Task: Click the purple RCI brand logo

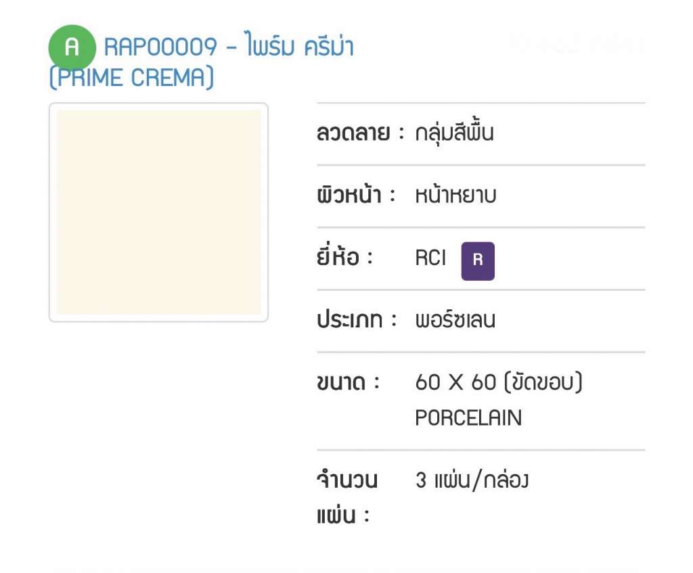Action: (x=478, y=261)
